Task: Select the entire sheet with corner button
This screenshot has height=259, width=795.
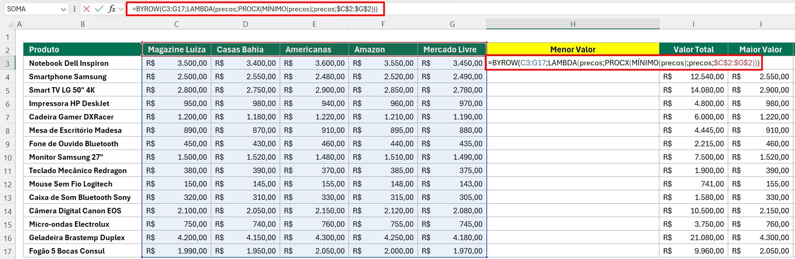Action: coord(8,24)
